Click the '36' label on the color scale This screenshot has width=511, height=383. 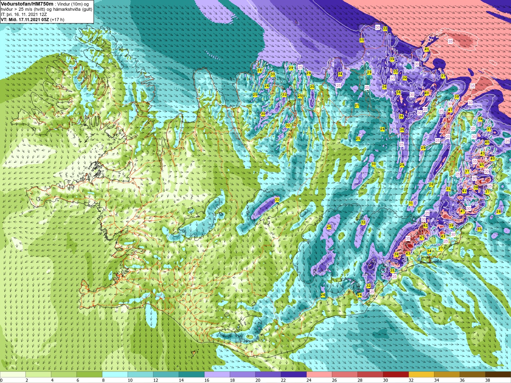click(462, 380)
